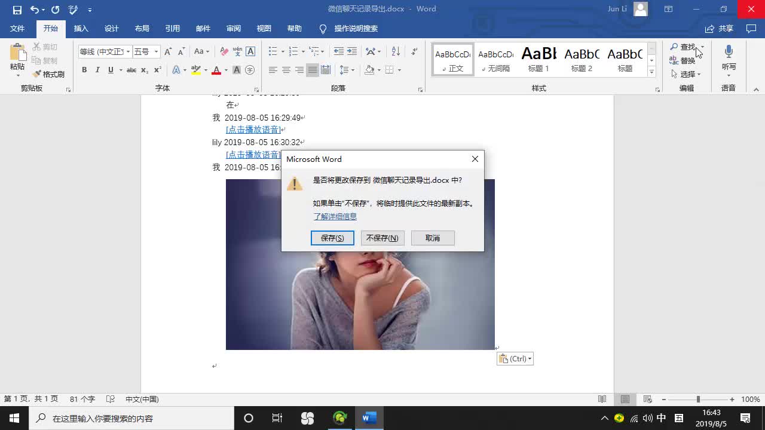765x430 pixels.
Task: Click the Clear Formatting eraser icon
Action: [224, 51]
